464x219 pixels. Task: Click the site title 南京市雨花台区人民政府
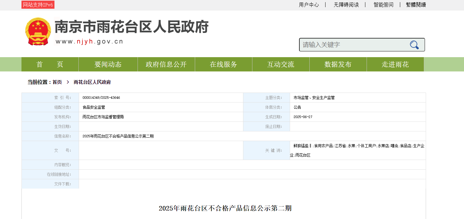point(132,27)
